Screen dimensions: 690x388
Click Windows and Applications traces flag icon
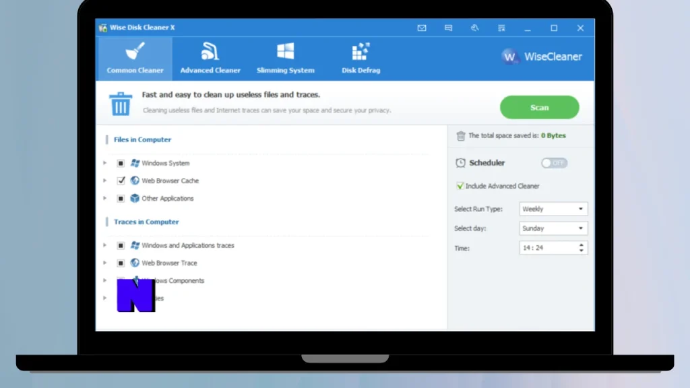tap(135, 245)
